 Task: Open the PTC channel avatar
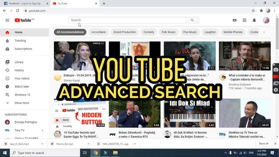click(112, 135)
